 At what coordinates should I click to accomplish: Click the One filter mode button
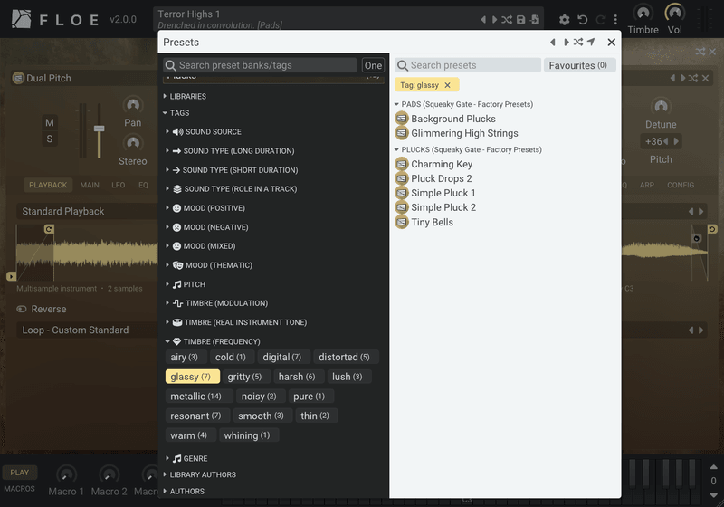pos(373,65)
